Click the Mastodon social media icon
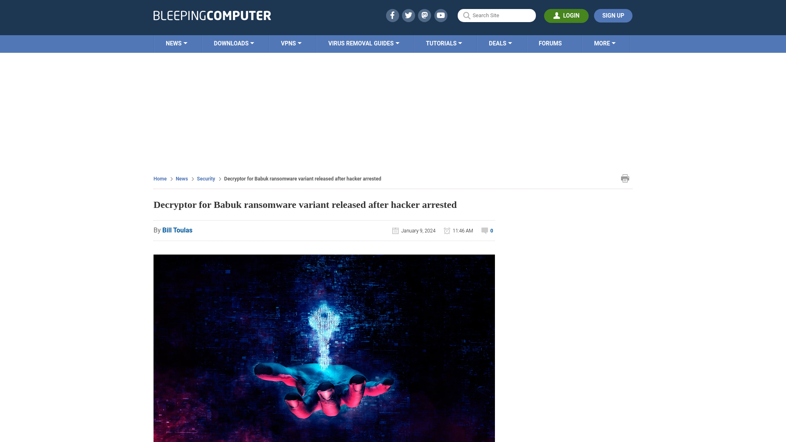Screen dimensions: 786x442 (424, 15)
